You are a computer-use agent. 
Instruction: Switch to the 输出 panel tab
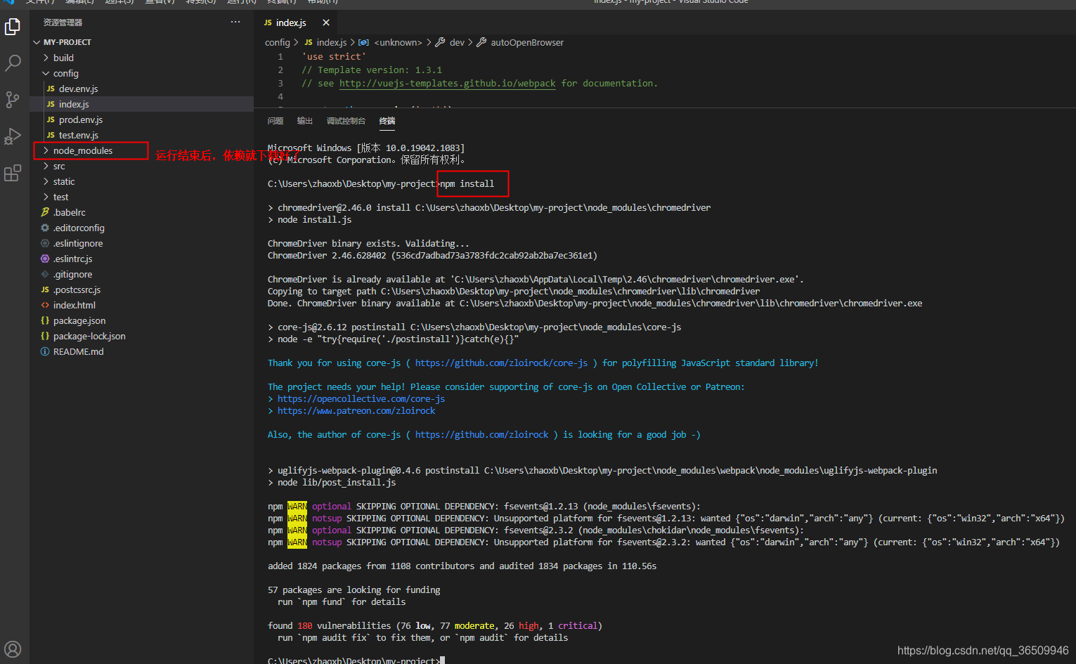coord(304,120)
